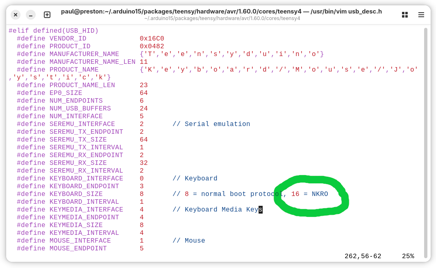436x268 pixels.
Task: Click the MANUFACTURER_NAME_LEN value 11
Action: point(144,62)
